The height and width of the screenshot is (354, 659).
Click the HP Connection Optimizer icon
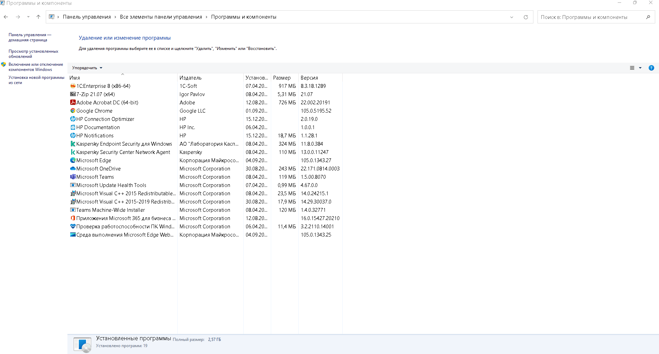tap(73, 119)
